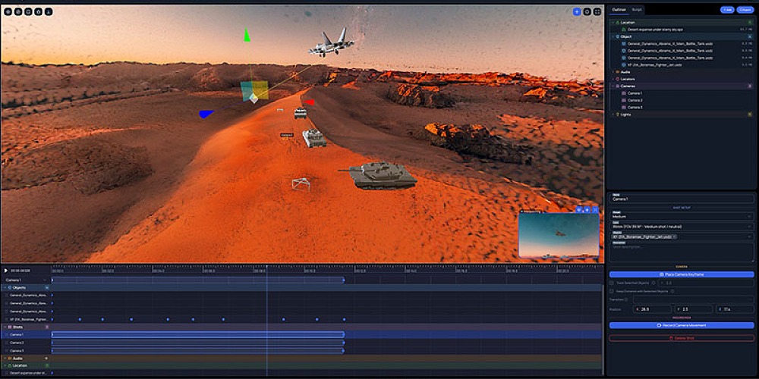Select Camera 3 in Outliner tree
The width and height of the screenshot is (759, 379).
[635, 108]
